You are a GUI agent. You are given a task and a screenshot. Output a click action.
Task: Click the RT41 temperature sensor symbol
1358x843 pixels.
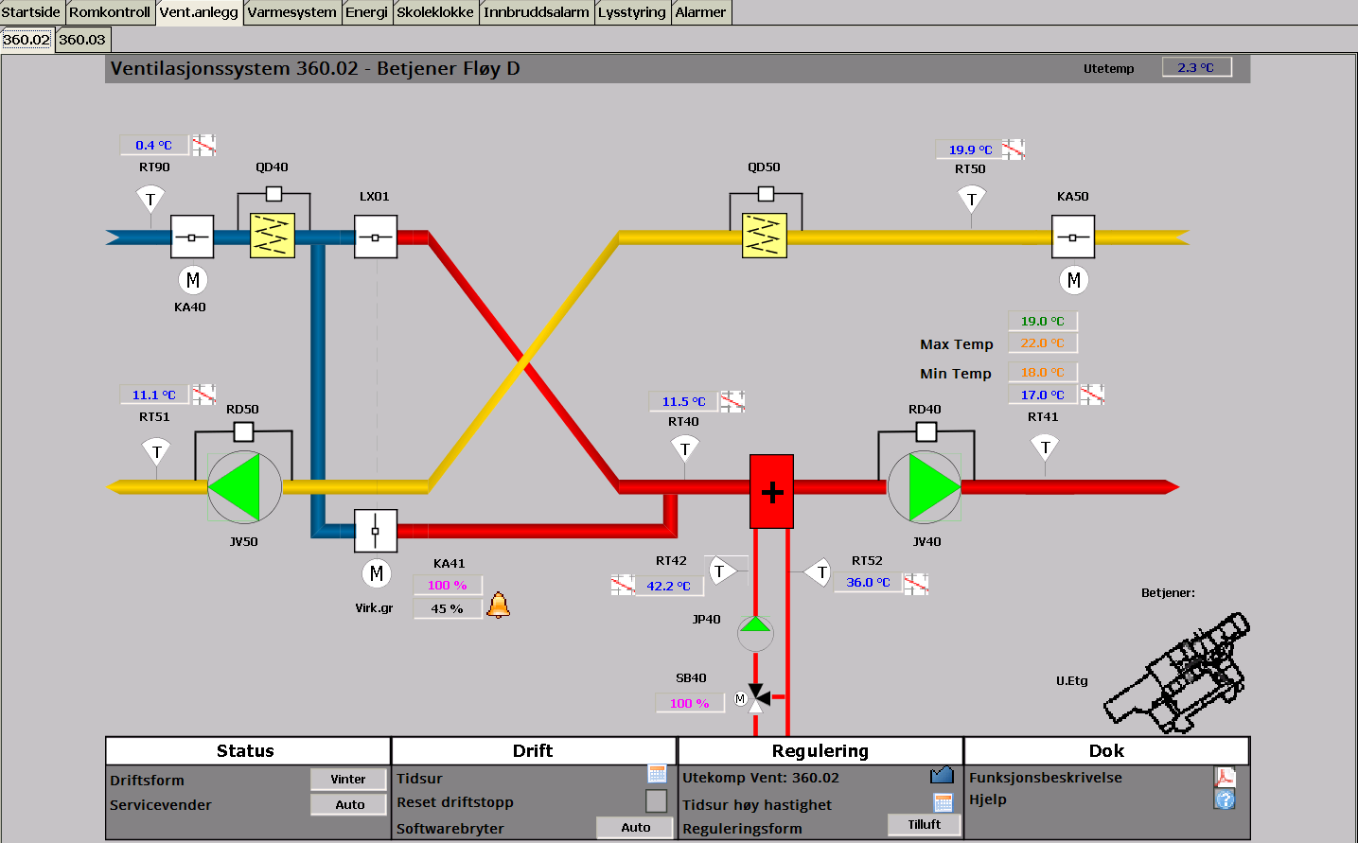(x=1045, y=448)
